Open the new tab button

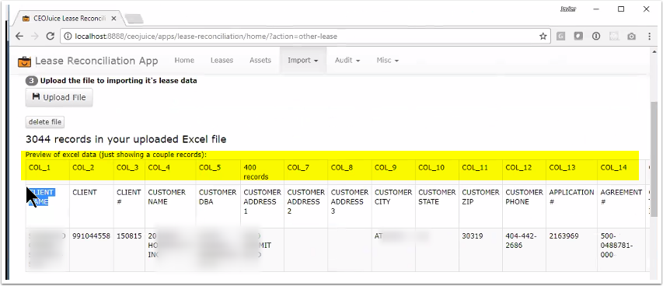tap(134, 19)
